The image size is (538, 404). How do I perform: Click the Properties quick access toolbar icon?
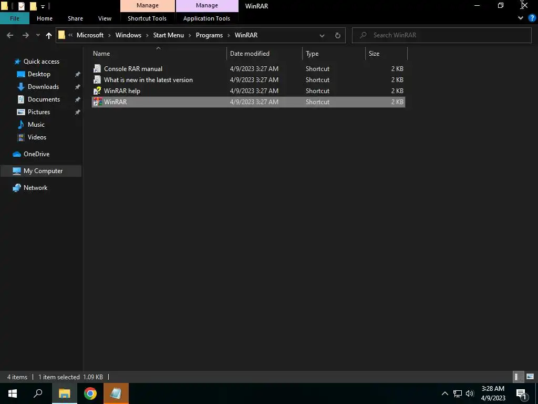[x=21, y=6]
